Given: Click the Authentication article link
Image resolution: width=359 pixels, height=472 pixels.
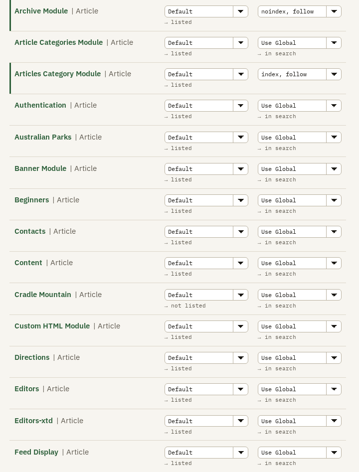Looking at the screenshot, I should (40, 105).
